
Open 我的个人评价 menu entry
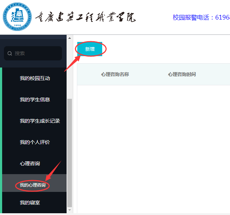point(35,142)
